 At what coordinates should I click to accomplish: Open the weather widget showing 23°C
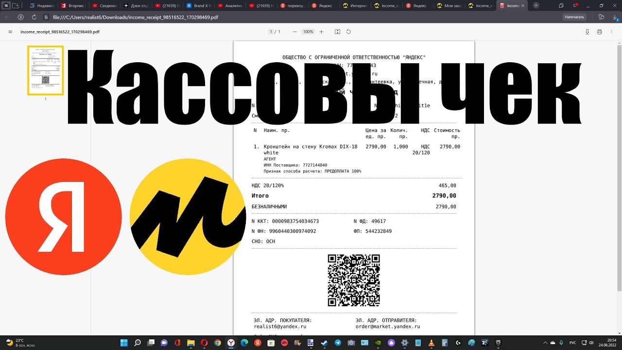point(19,343)
